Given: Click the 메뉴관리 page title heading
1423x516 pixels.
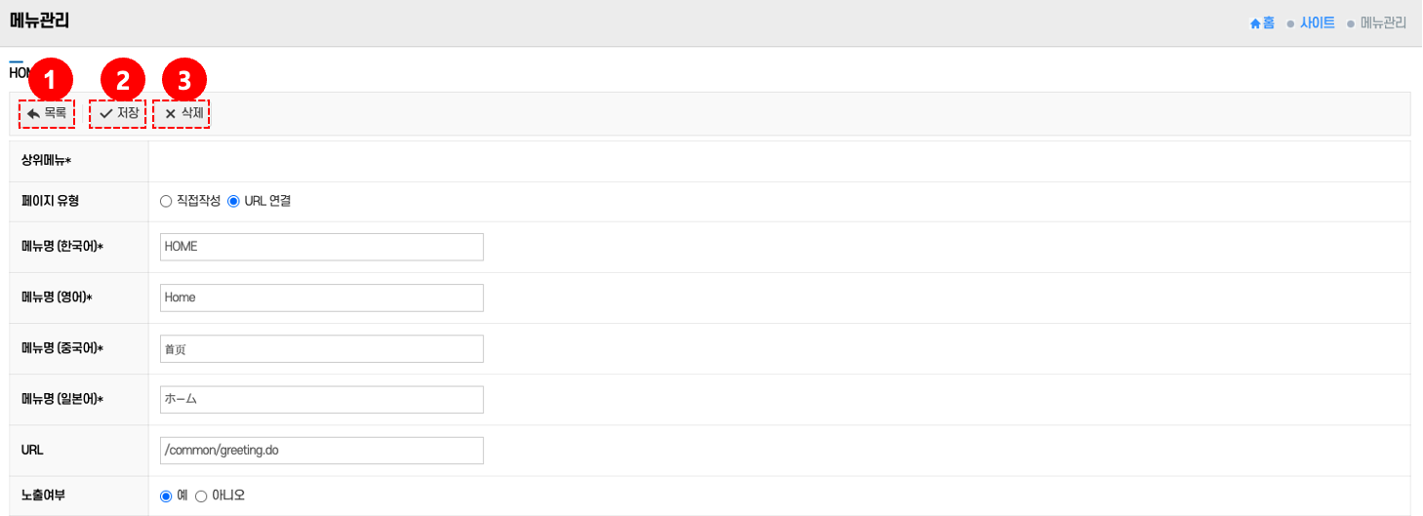Looking at the screenshot, I should point(39,20).
